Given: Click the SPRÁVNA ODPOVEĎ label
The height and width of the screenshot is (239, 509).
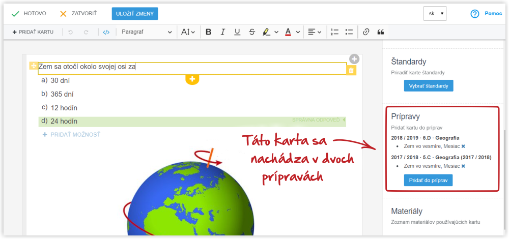Looking at the screenshot, I should click(x=316, y=120).
